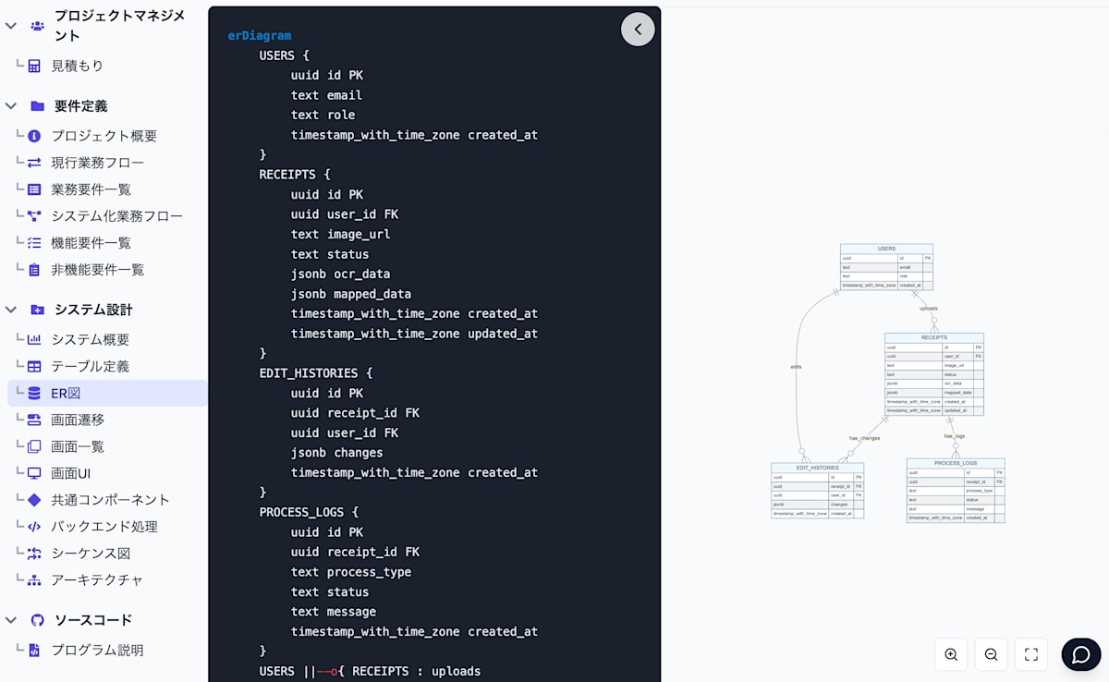Click the 現行業務フロー arrows icon
Viewport: 1109px width, 682px height.
pos(34,163)
